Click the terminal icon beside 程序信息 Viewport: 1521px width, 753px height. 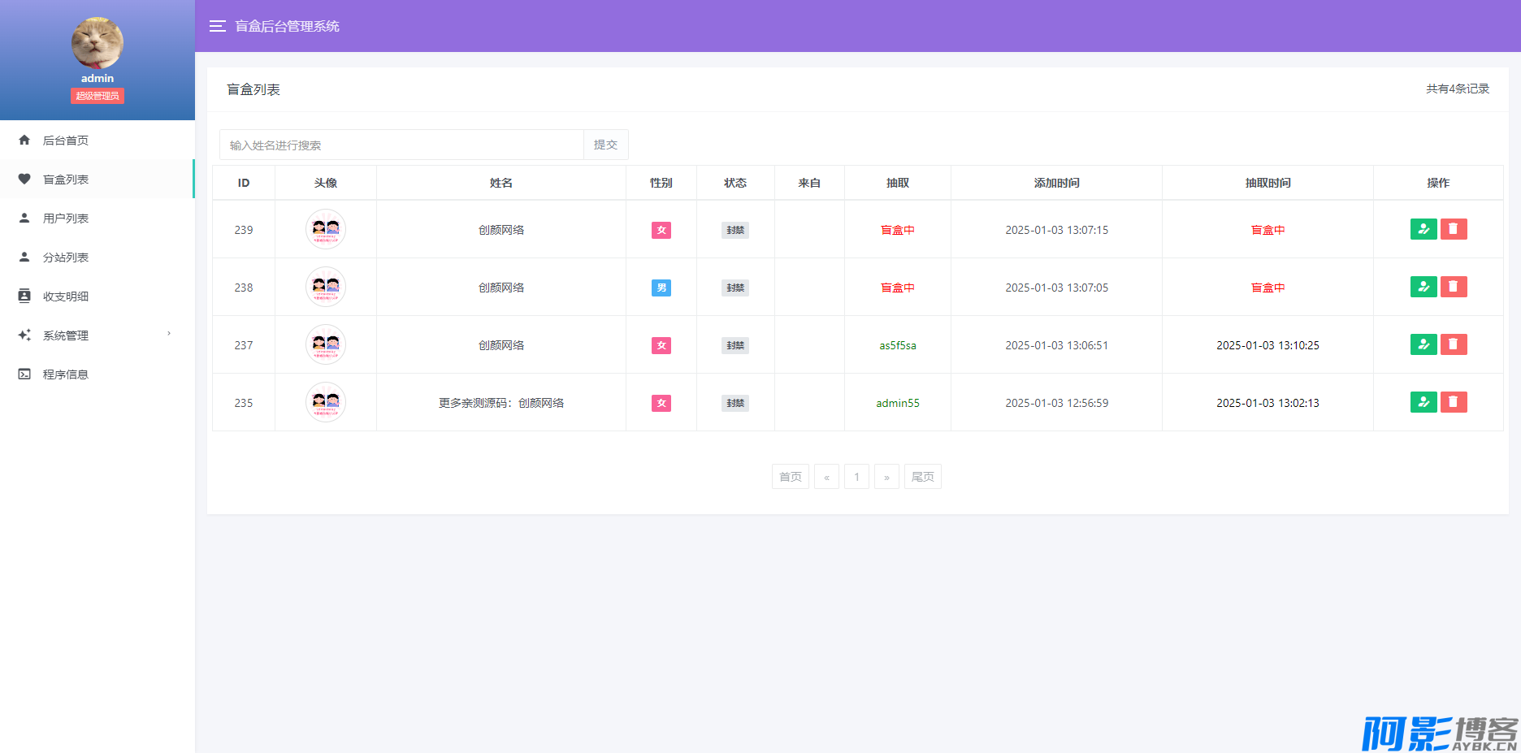coord(24,374)
